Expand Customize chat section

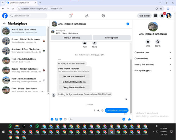point(153,52)
